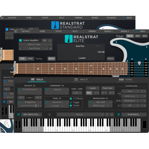Toggle the Guitar Amplifier enable square
Screen dimensions: 149x149
click(x=20, y=40)
